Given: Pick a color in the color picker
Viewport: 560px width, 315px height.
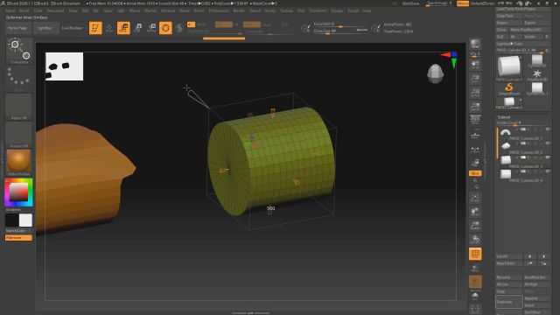Looking at the screenshot, I should [x=18, y=192].
